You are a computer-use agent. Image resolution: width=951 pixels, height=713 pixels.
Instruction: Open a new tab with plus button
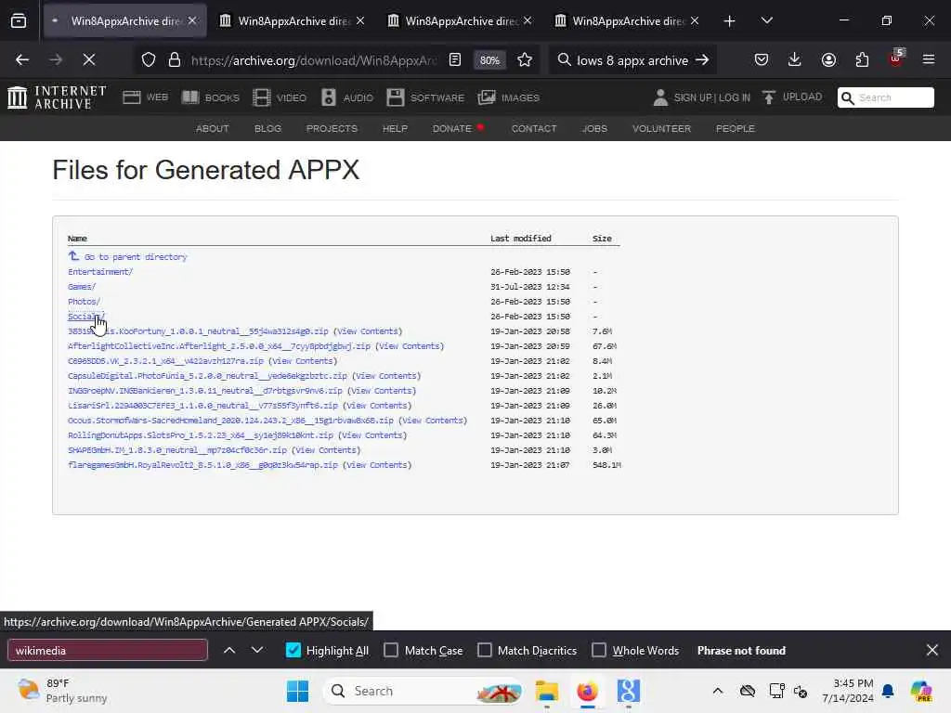(x=730, y=21)
